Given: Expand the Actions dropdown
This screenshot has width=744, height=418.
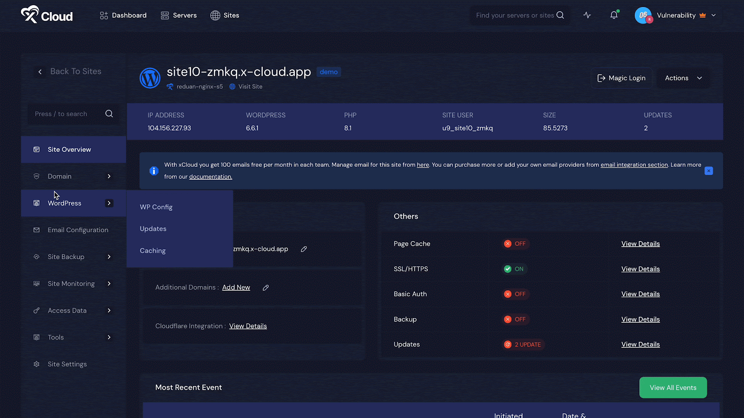Looking at the screenshot, I should [683, 78].
